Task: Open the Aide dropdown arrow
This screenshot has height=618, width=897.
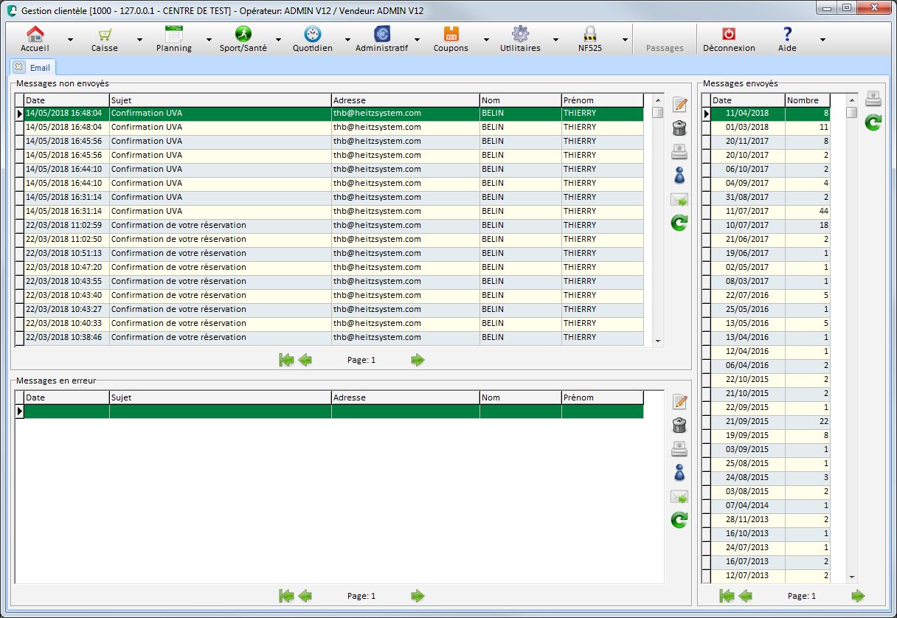Action: click(822, 40)
